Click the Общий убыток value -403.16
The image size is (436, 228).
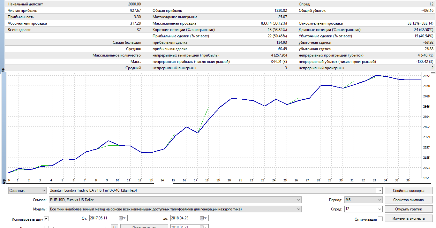click(x=427, y=11)
